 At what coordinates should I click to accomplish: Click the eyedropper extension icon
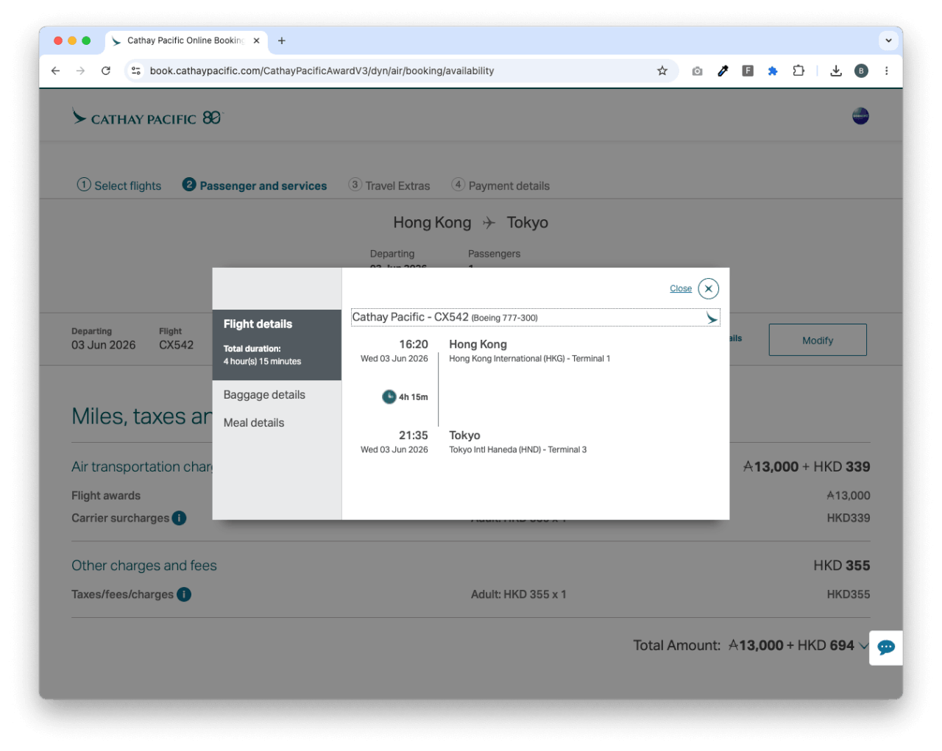pos(723,71)
